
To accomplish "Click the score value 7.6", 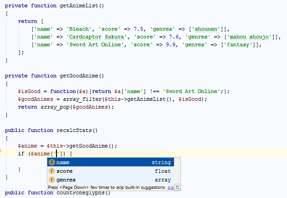I will pos(174,37).
